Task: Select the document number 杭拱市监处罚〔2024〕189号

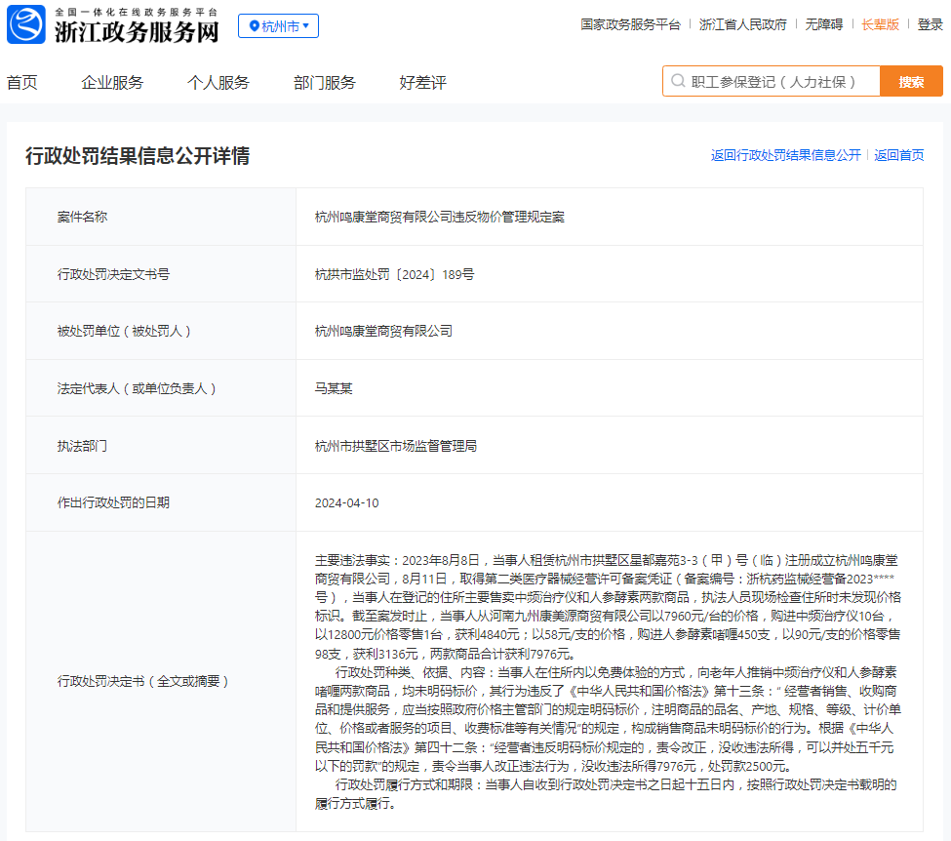Action: click(x=394, y=274)
